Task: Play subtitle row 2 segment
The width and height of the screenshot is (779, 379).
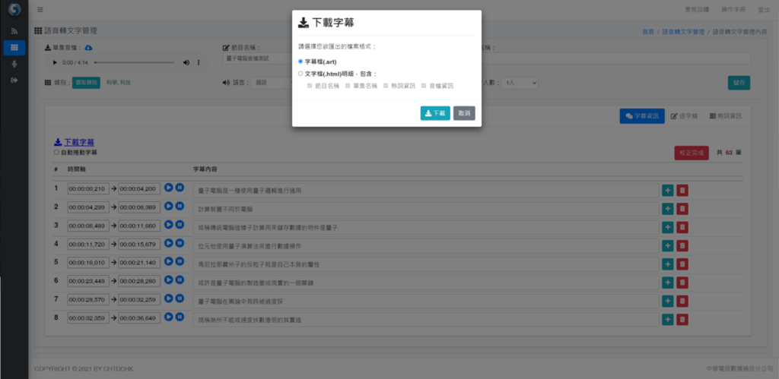Action: (168, 206)
